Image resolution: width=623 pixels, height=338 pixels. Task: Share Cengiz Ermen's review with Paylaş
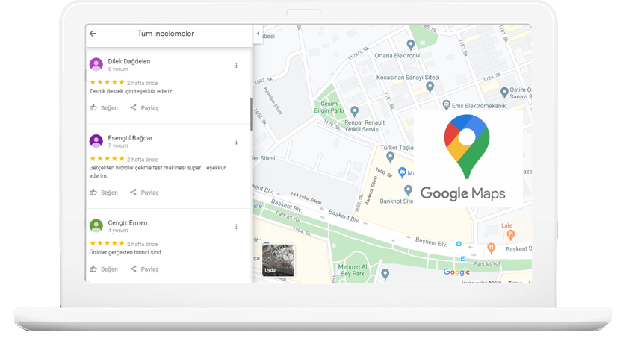144,269
